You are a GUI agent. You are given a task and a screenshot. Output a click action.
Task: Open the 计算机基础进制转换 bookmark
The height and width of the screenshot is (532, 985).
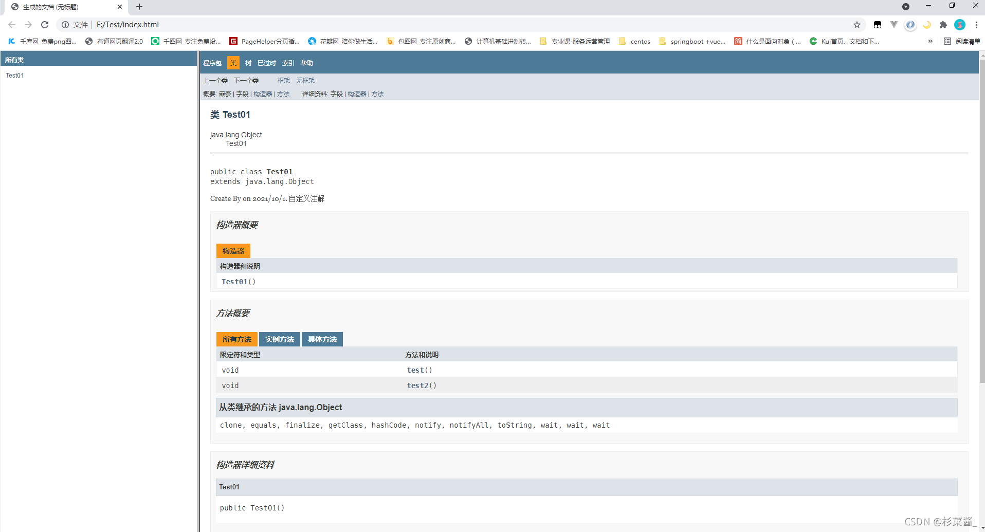(x=498, y=41)
